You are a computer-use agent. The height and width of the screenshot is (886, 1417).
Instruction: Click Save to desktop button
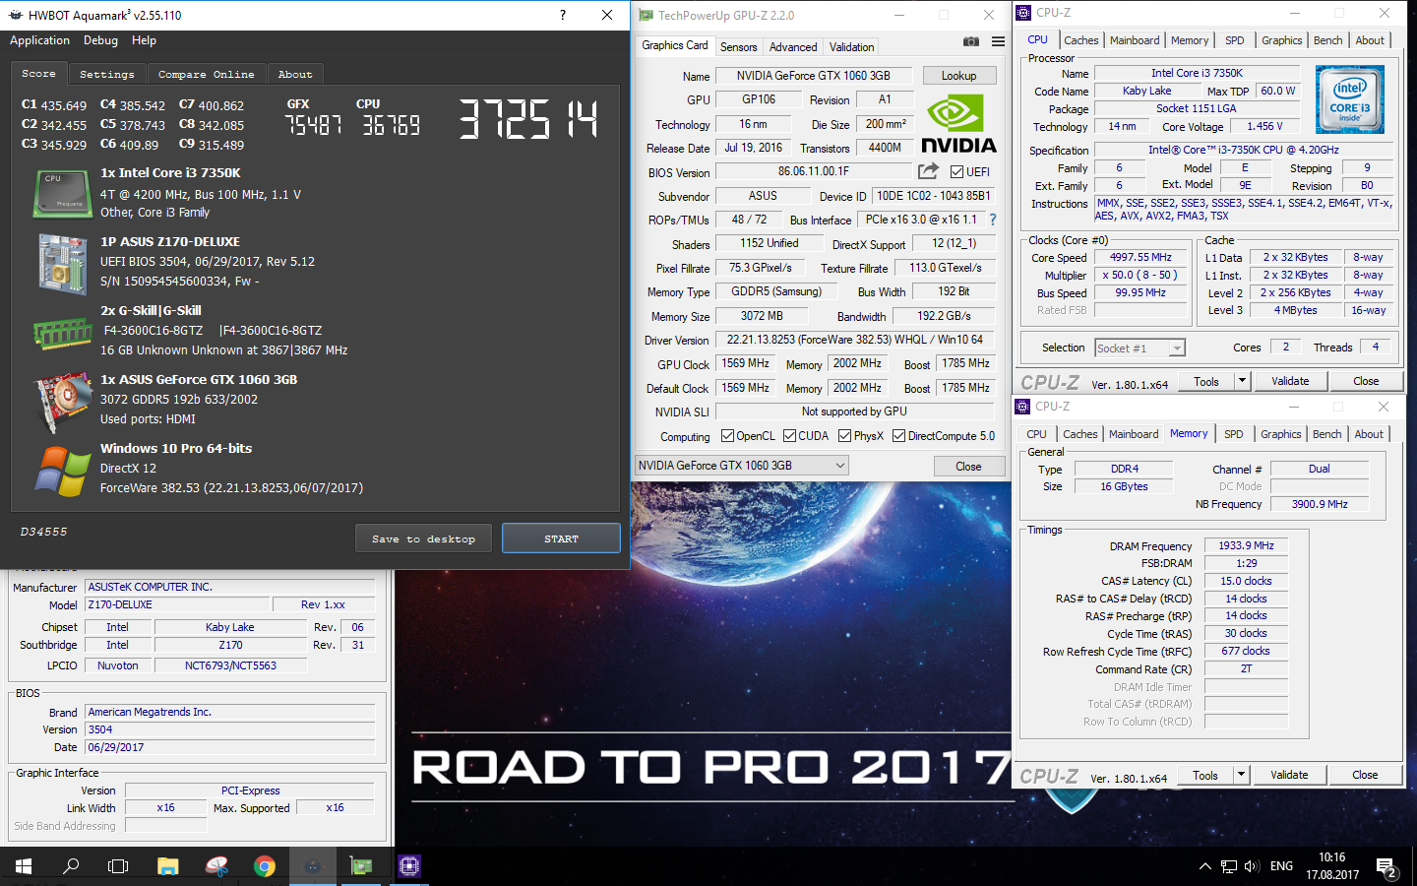click(x=423, y=538)
